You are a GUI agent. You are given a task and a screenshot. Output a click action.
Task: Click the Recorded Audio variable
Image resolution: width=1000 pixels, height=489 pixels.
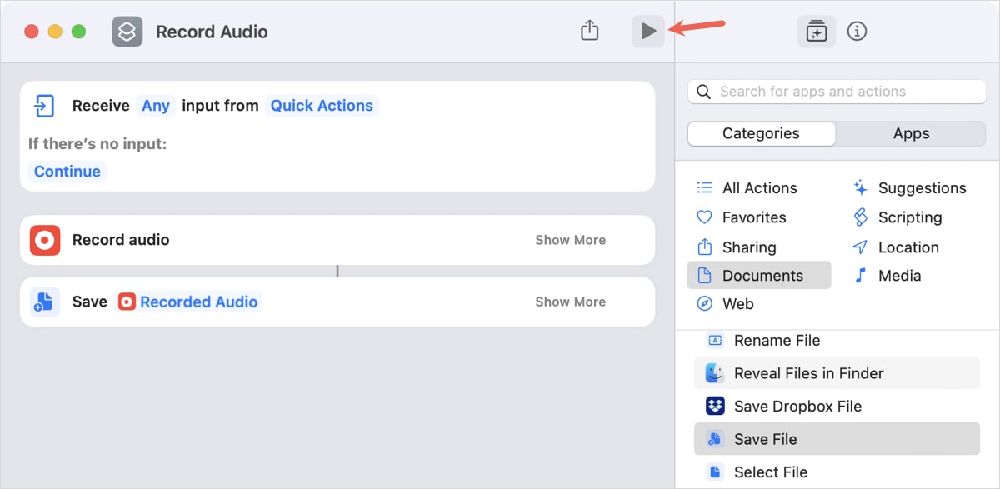tap(200, 302)
